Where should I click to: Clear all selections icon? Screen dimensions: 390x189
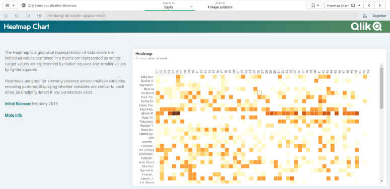39,16
